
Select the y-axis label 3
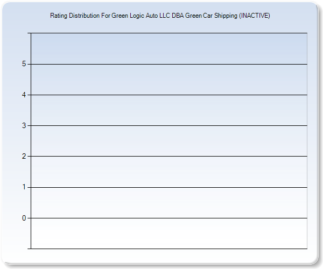pyautogui.click(x=24, y=126)
